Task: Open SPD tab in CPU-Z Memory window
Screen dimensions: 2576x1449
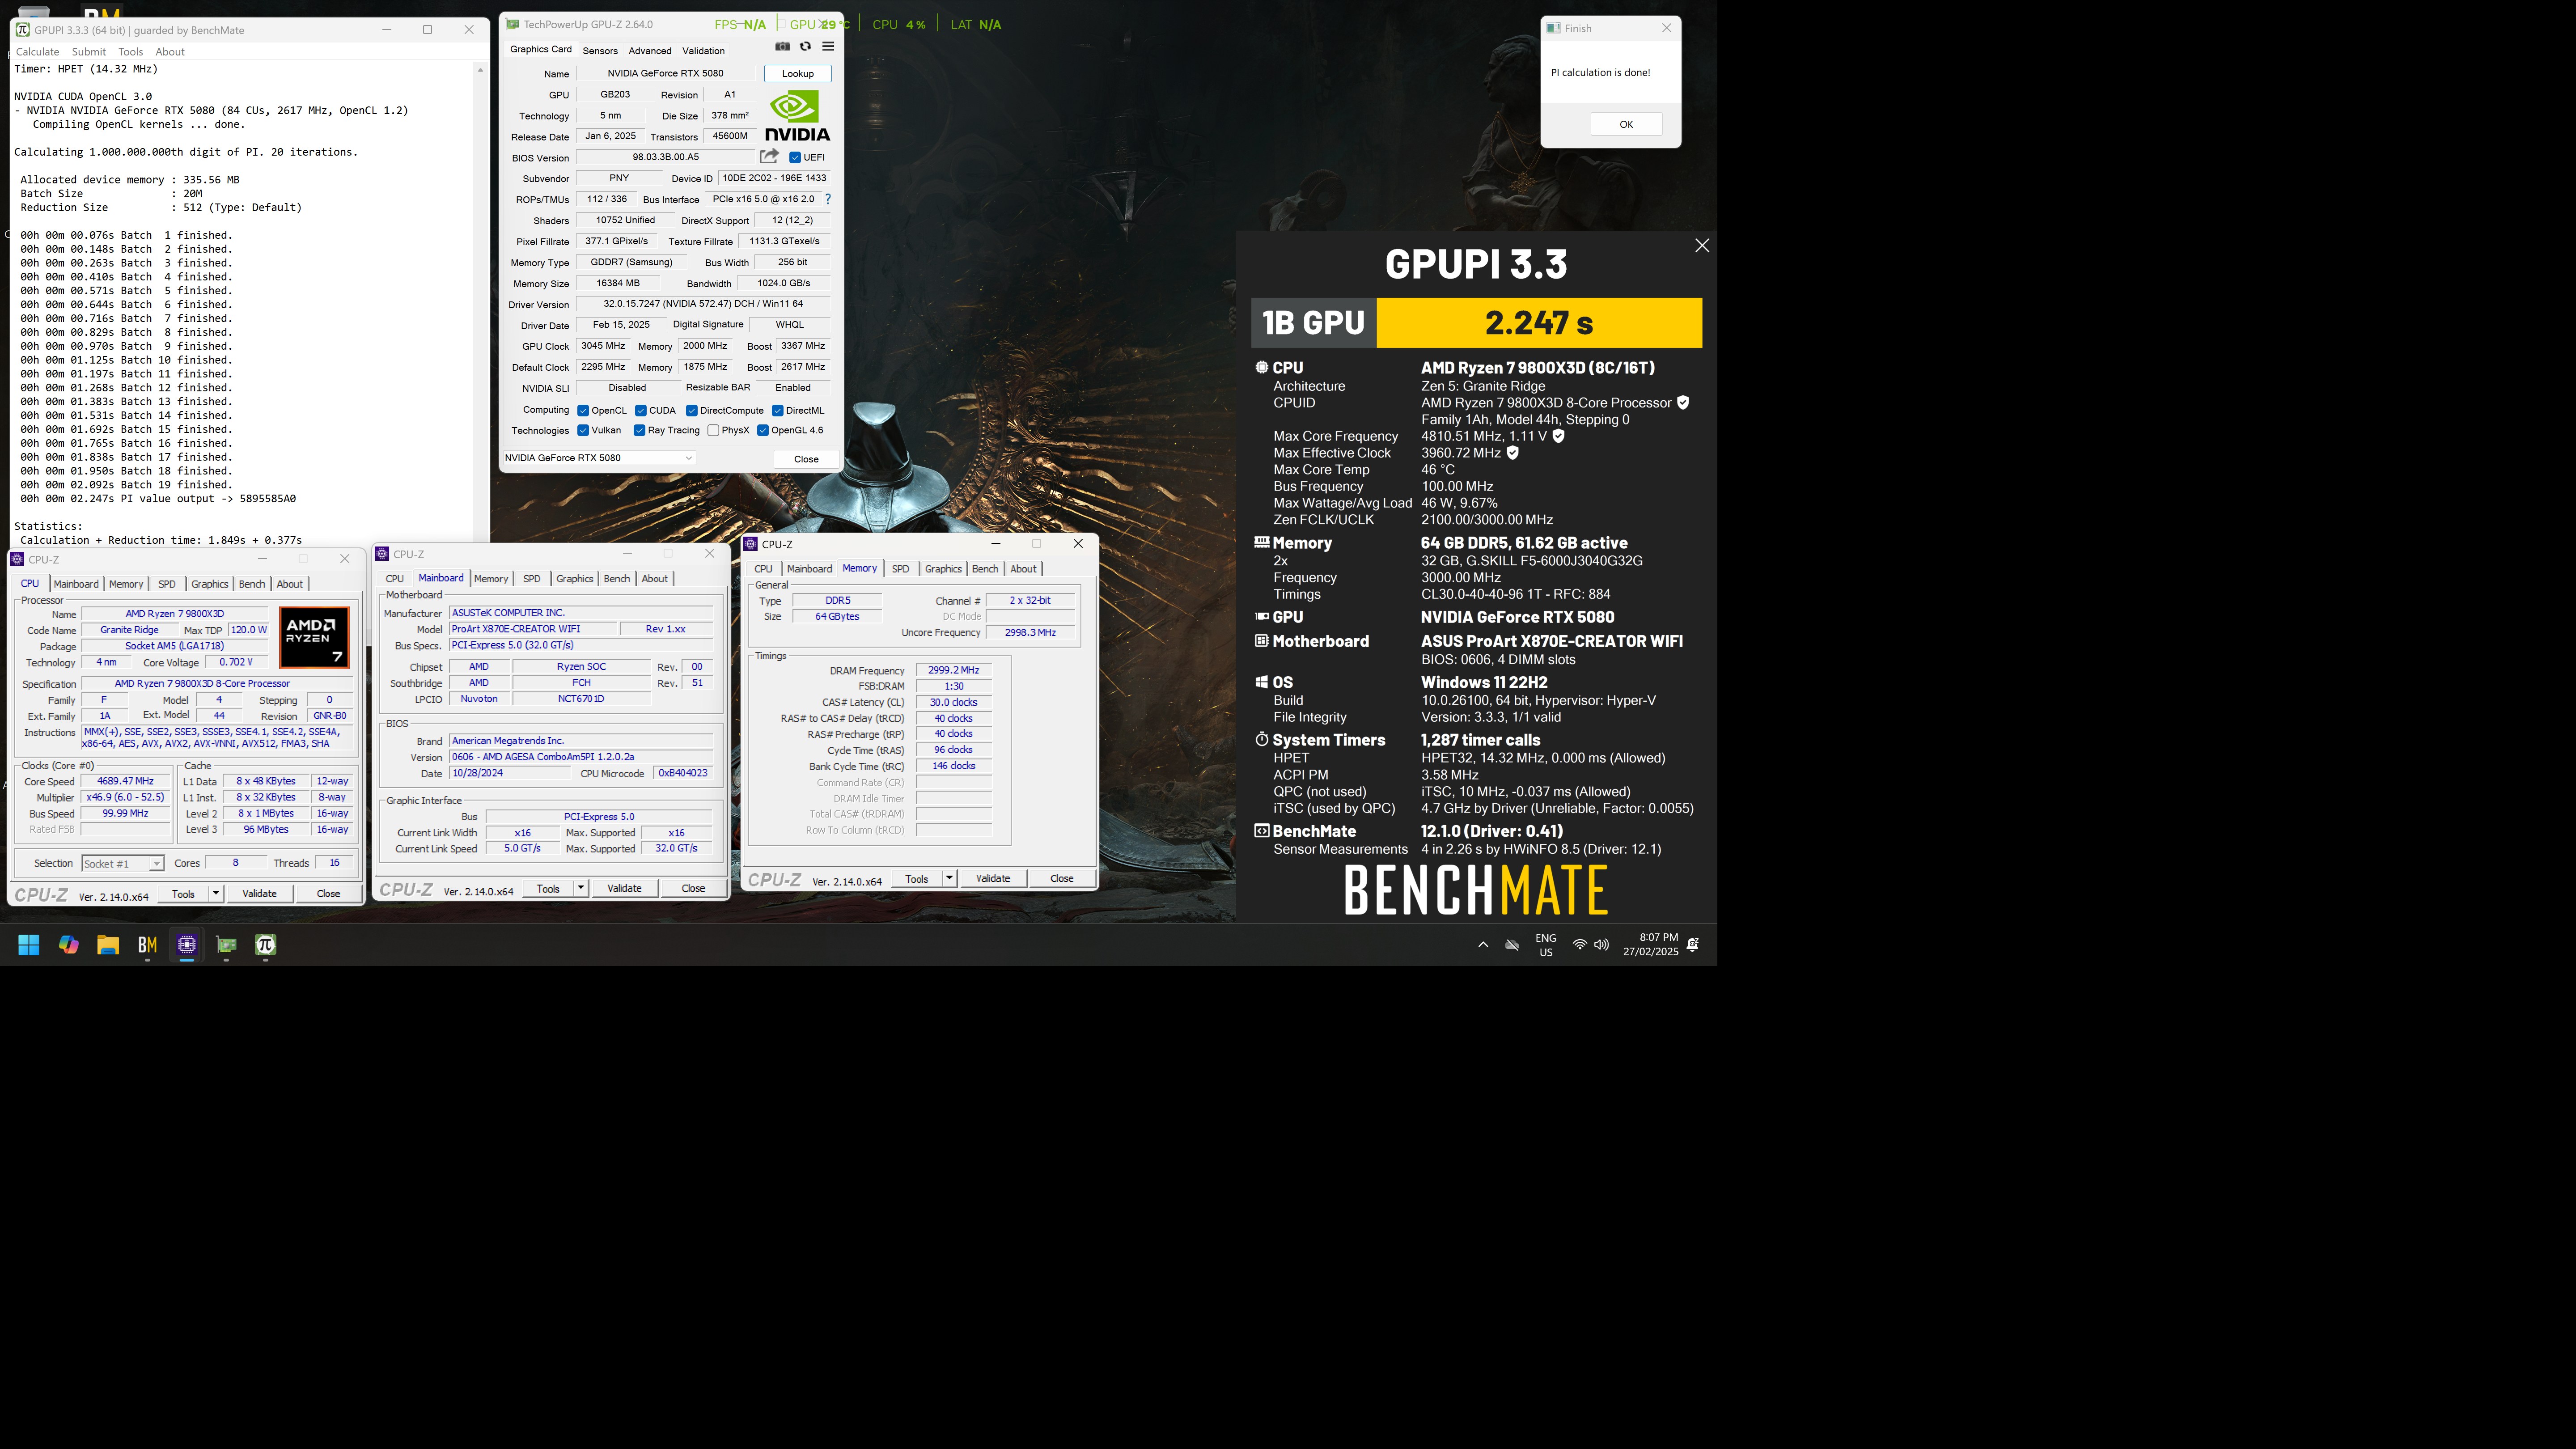Action: tap(900, 569)
